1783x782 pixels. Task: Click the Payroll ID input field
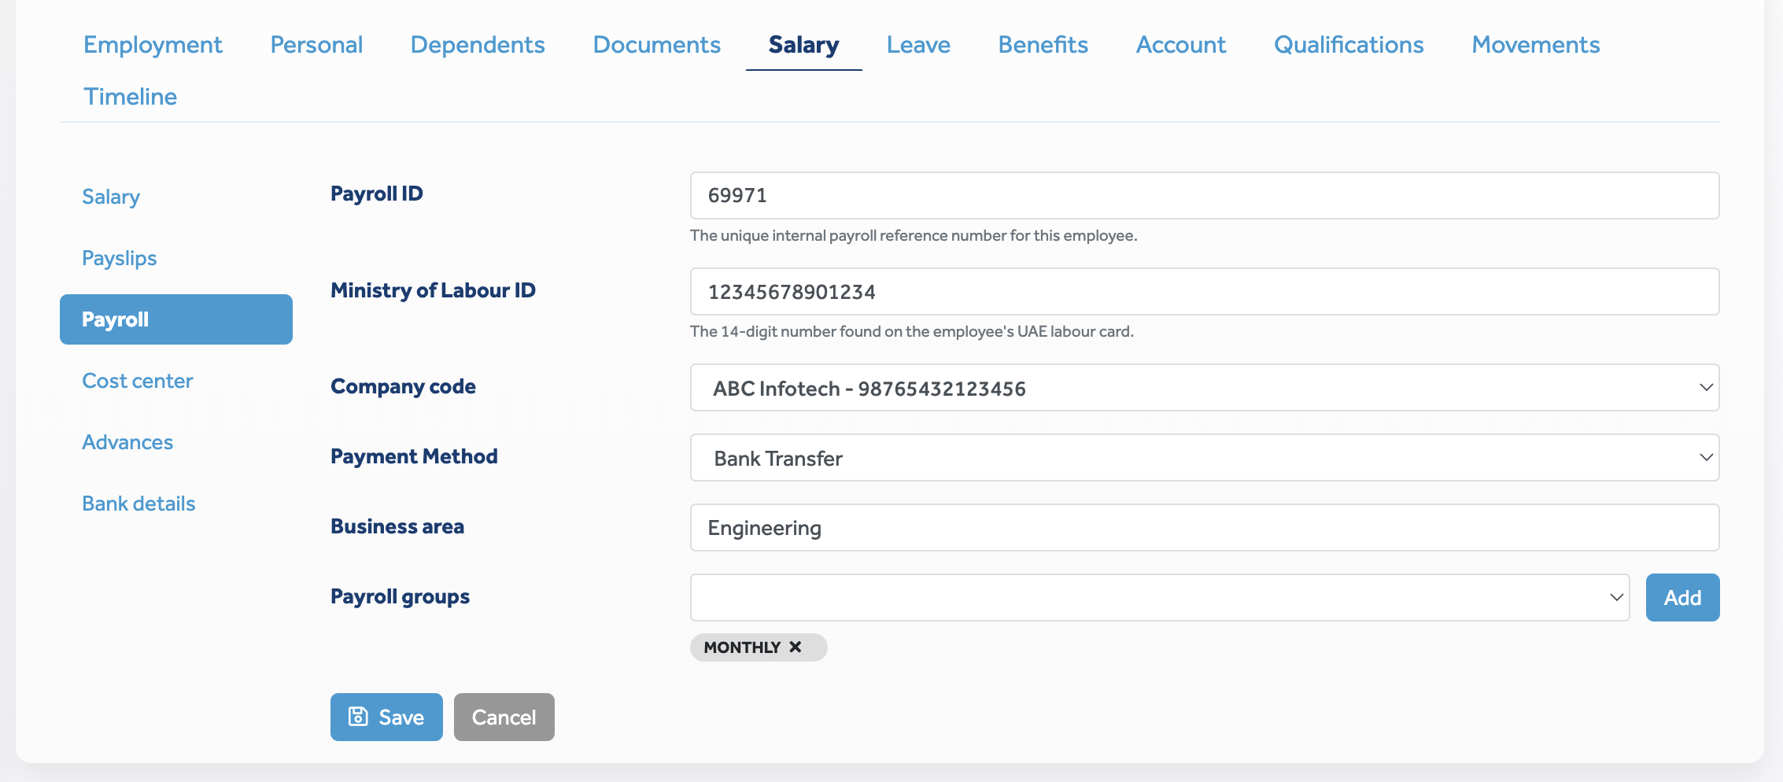pyautogui.click(x=1204, y=195)
